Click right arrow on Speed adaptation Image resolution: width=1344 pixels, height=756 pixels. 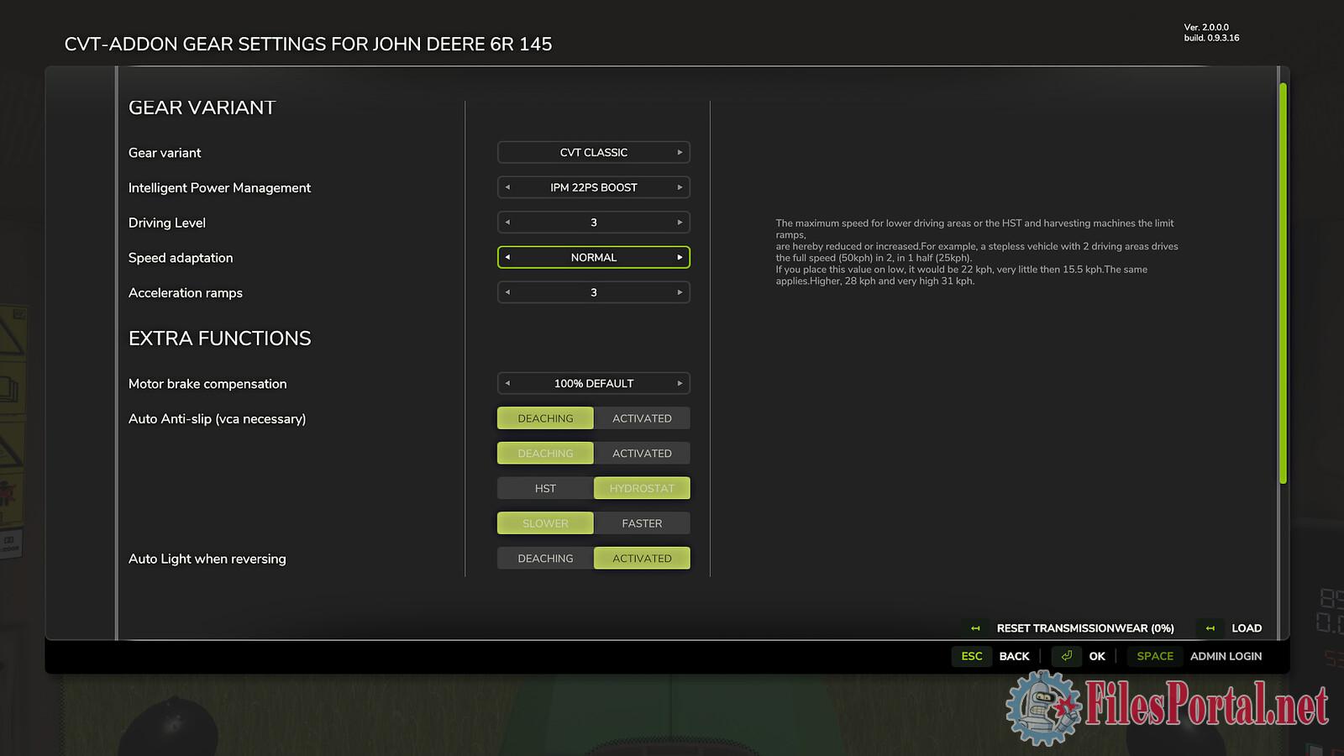point(680,258)
